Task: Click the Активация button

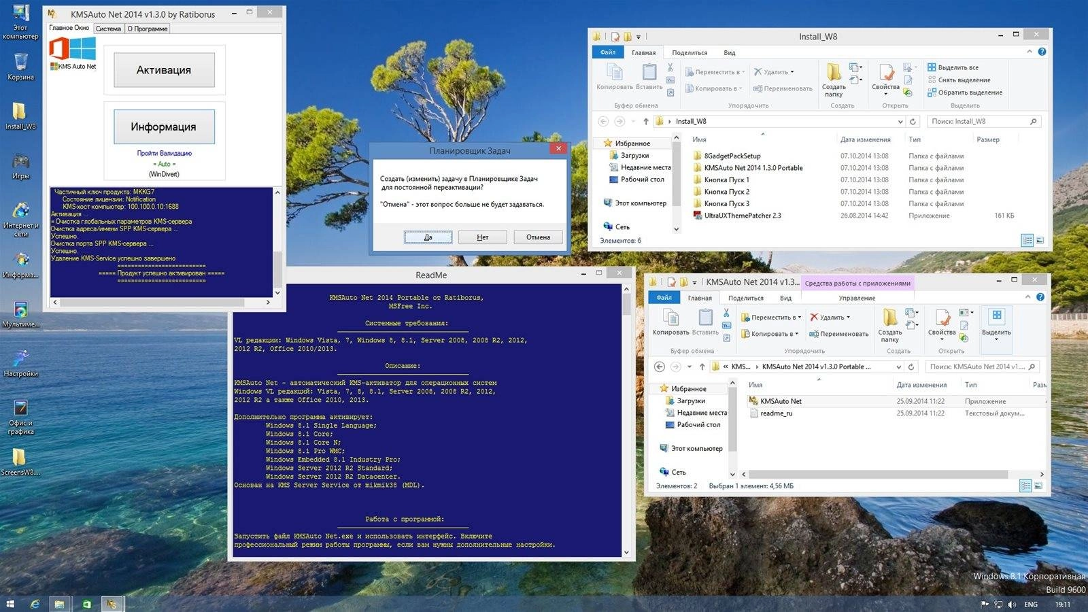Action: point(164,70)
